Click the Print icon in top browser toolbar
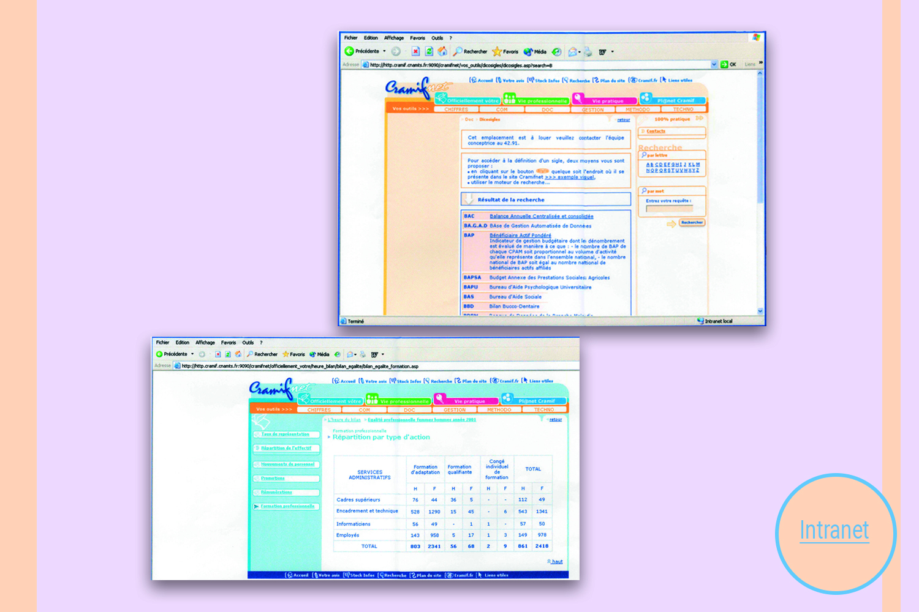The width and height of the screenshot is (919, 612). tap(588, 51)
